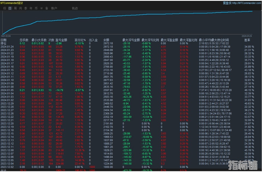Screen dimensions: 262x172
Task: Open the 备 tab
Action: point(46,8)
